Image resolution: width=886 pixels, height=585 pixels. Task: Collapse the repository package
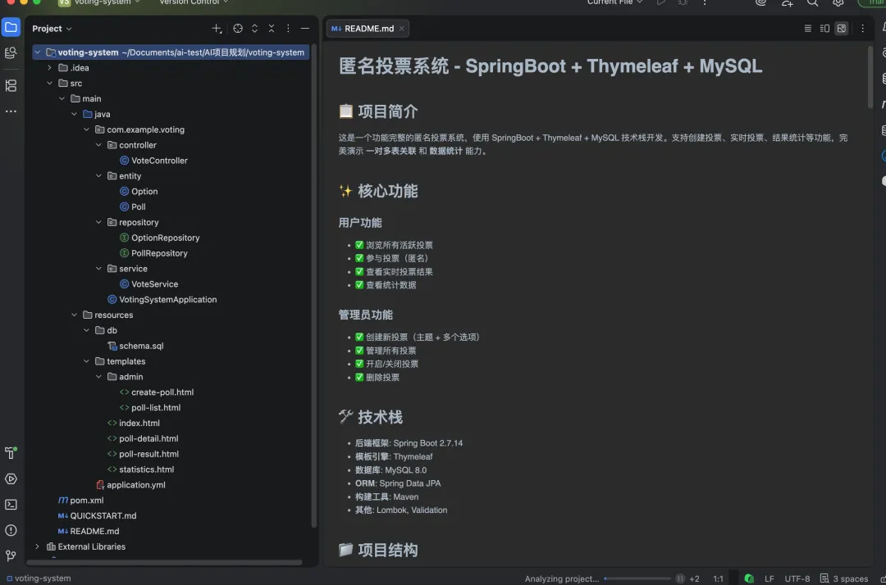[x=99, y=222]
